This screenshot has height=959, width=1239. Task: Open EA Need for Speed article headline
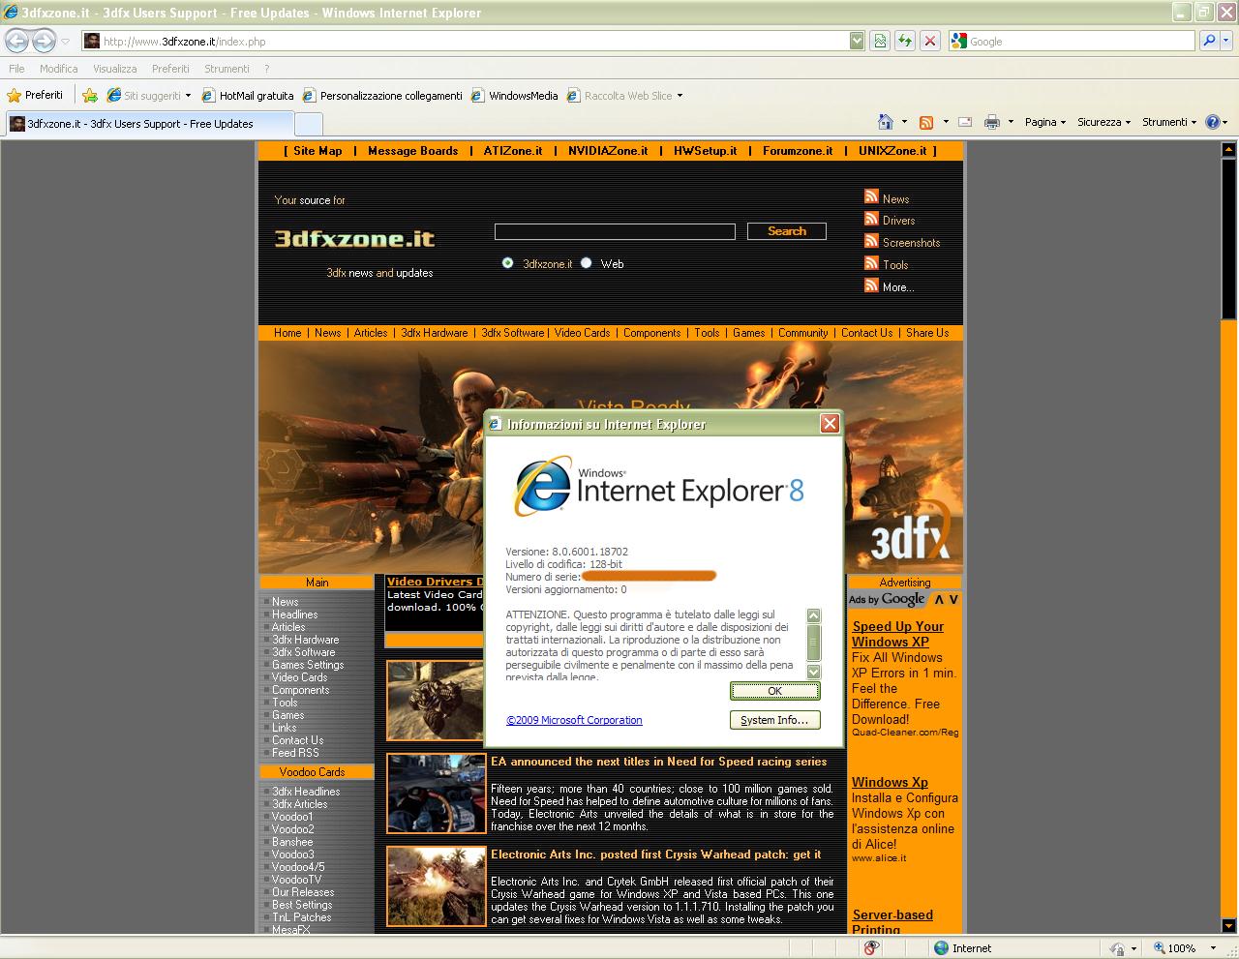click(658, 762)
